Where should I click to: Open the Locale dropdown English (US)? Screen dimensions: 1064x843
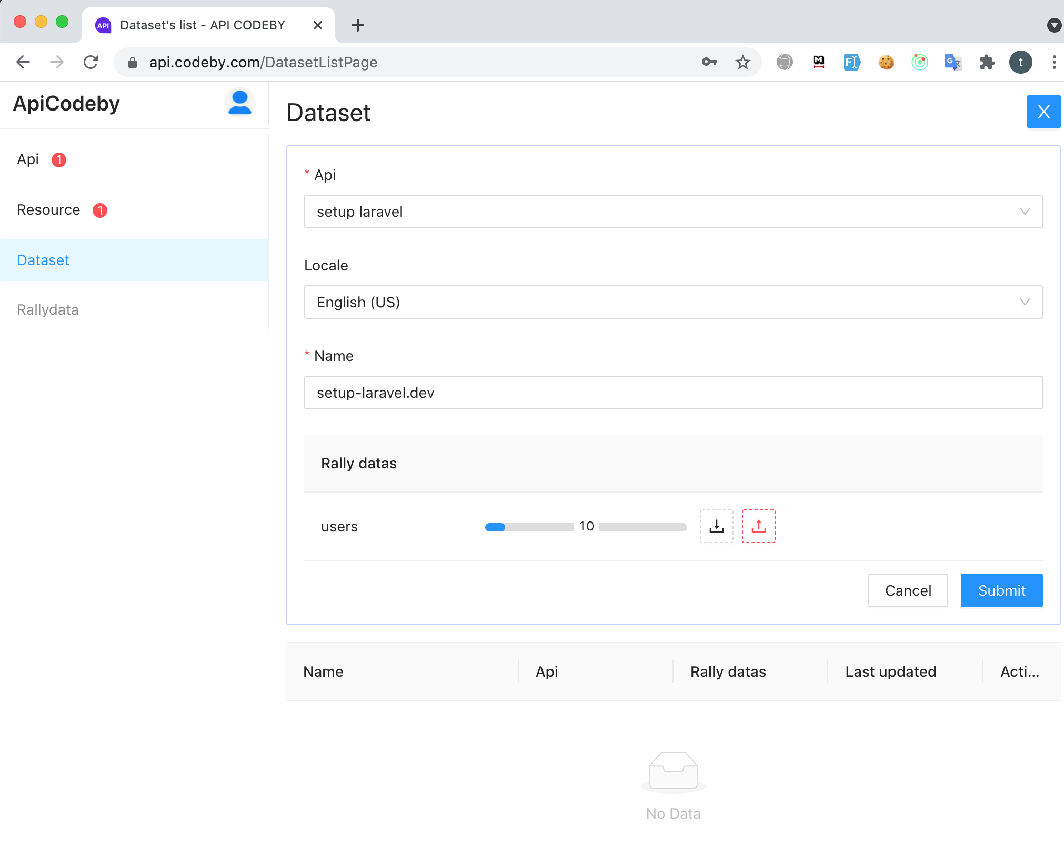coord(673,302)
